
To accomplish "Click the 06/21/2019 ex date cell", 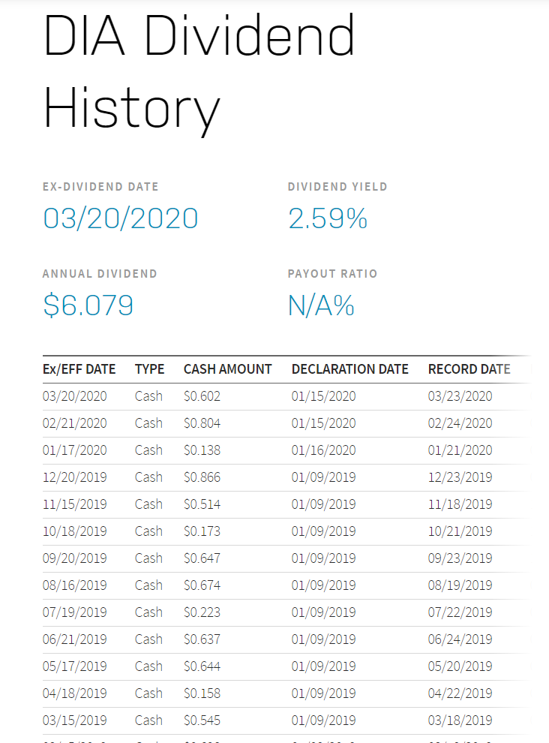I will pos(75,639).
